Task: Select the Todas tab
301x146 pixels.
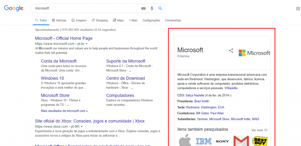Action: pyautogui.click(x=41, y=20)
